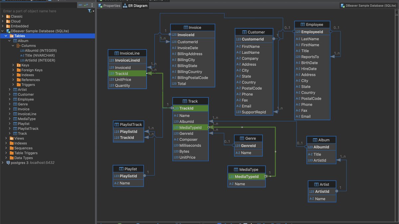399x224 pixels.
Task: Select the Invoice entity header in diagram
Action: coord(193,28)
